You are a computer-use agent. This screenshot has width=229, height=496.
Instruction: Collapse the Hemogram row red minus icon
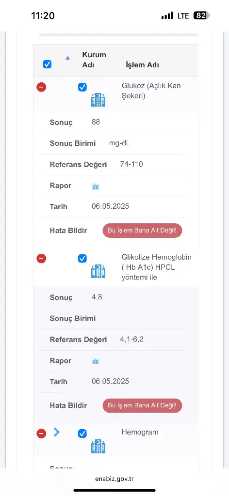[x=42, y=434]
